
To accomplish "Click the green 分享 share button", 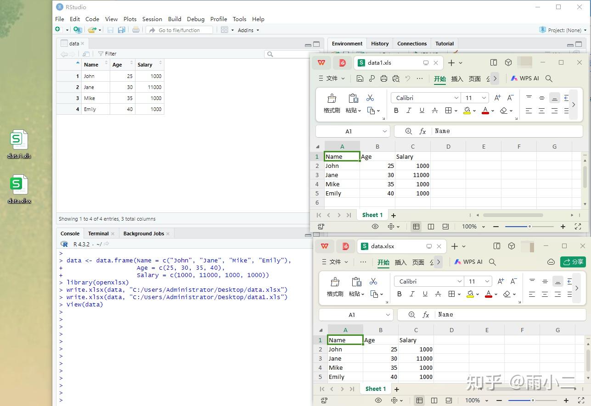I will [573, 262].
